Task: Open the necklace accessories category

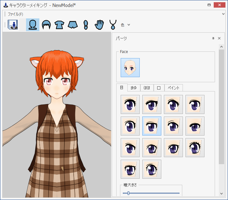Action: coord(113,25)
